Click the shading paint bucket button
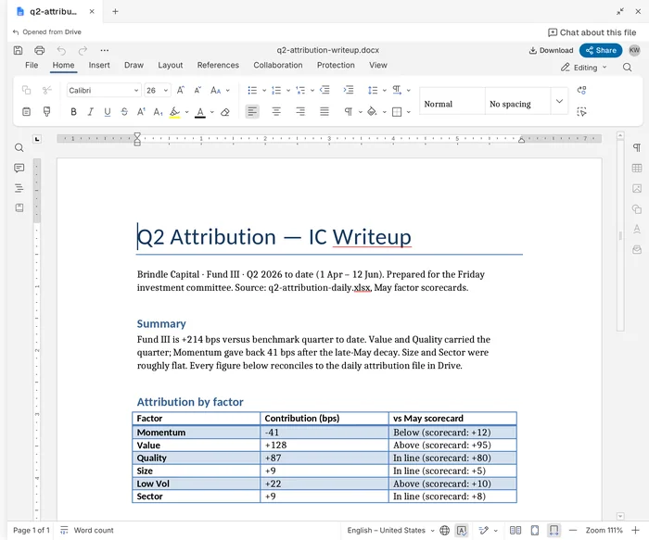649x540 pixels. (x=372, y=112)
